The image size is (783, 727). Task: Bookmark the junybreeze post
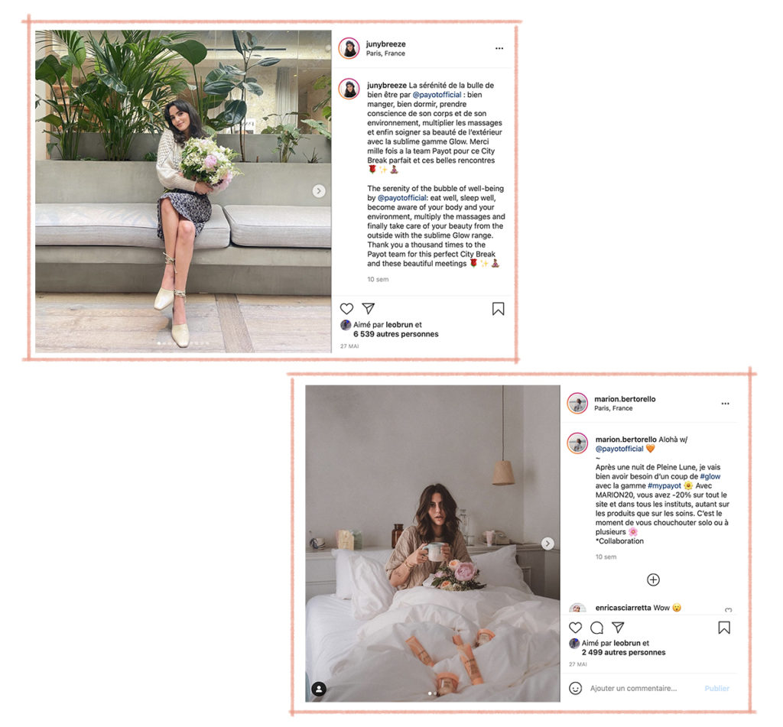click(498, 309)
